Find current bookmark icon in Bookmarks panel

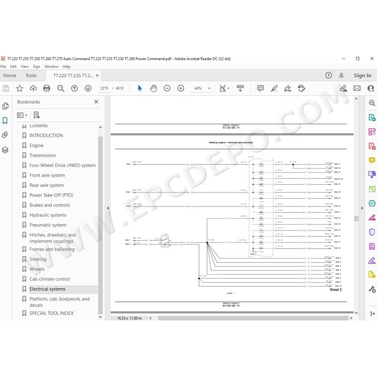37,115
